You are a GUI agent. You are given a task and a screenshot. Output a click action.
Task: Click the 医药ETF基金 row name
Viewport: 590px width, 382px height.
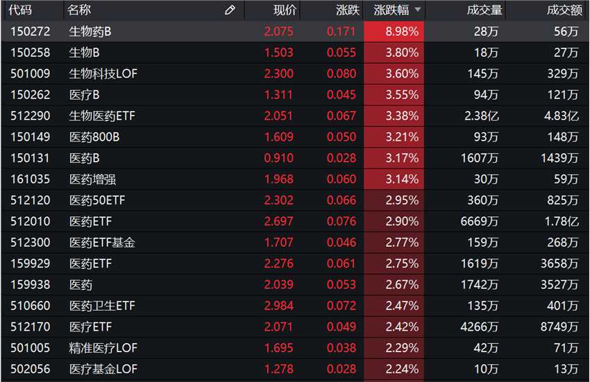tap(102, 243)
